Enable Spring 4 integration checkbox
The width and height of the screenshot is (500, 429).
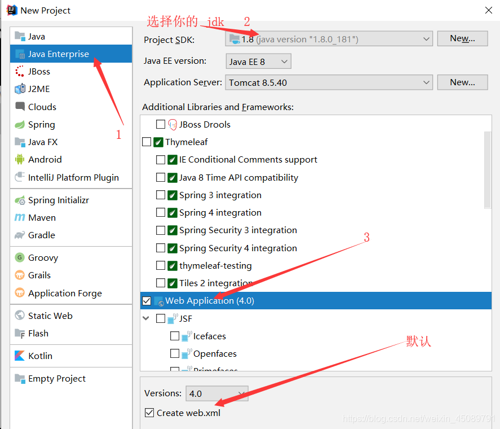[161, 212]
